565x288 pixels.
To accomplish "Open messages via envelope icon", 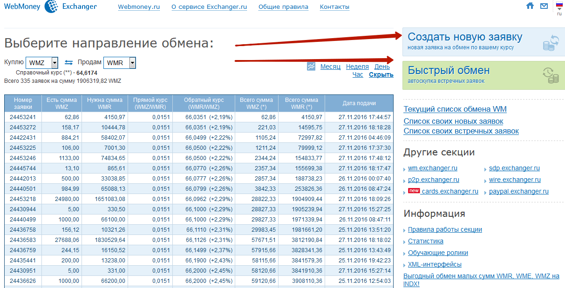I will 544,6.
